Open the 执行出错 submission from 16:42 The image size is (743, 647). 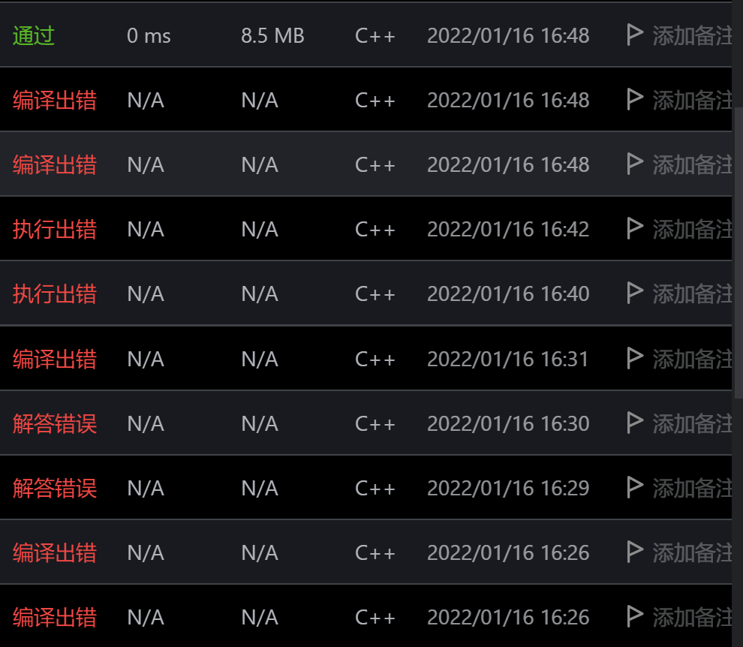coord(54,229)
